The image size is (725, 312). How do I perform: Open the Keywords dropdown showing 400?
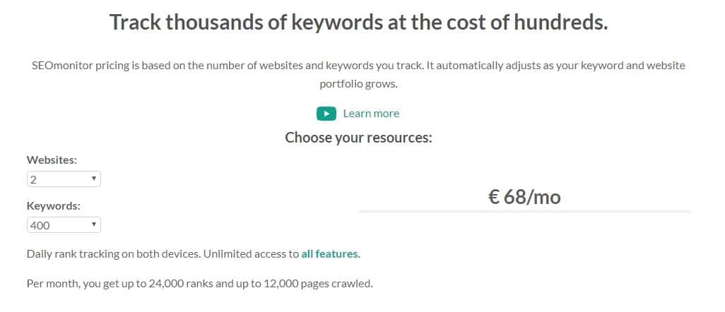point(63,225)
